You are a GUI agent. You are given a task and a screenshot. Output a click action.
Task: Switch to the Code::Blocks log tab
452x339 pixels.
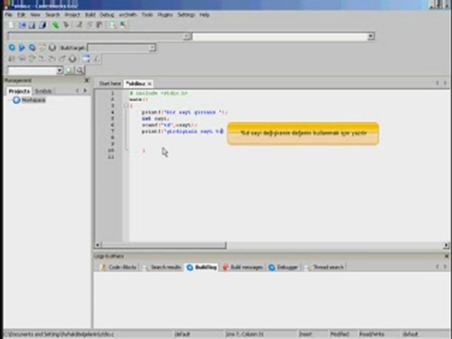[119, 267]
